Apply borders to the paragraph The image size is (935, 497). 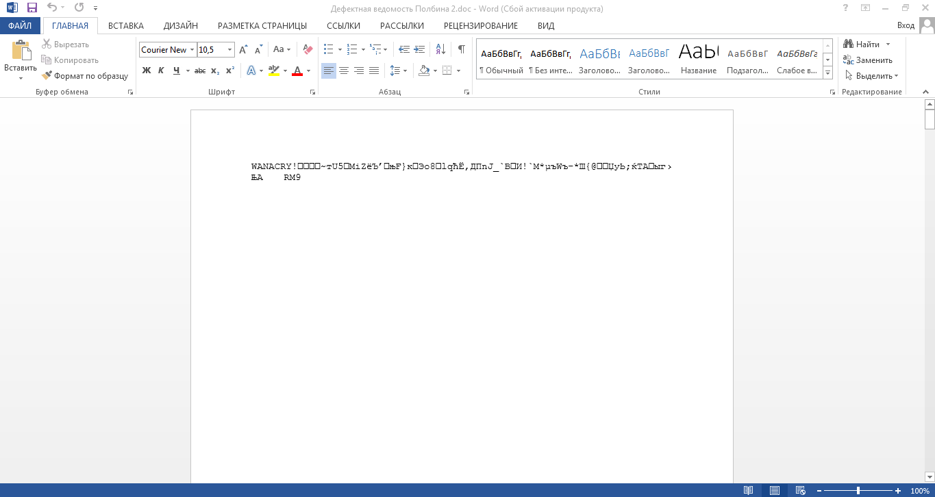pos(447,71)
